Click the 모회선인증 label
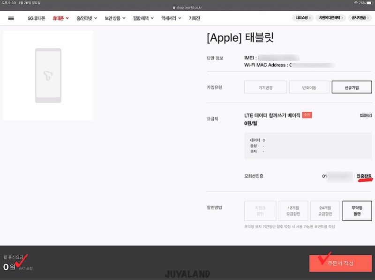 (x=254, y=176)
